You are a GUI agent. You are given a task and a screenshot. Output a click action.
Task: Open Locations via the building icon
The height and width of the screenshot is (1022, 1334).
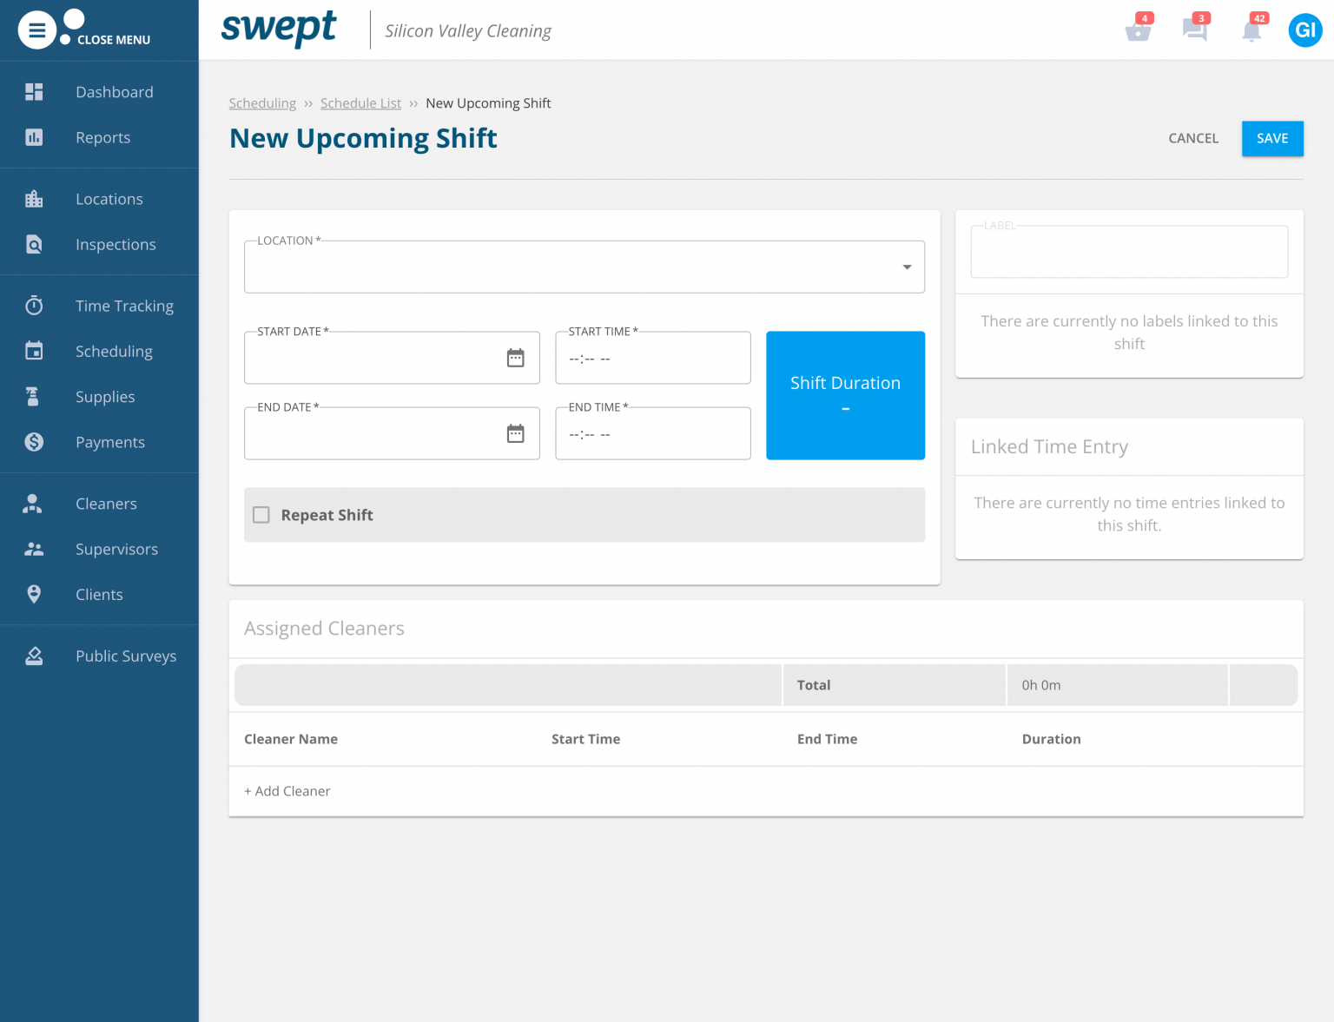(34, 198)
